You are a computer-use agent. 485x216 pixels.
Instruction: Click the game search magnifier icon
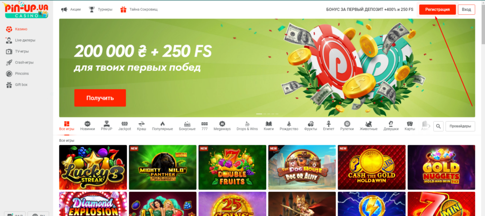[438, 126]
